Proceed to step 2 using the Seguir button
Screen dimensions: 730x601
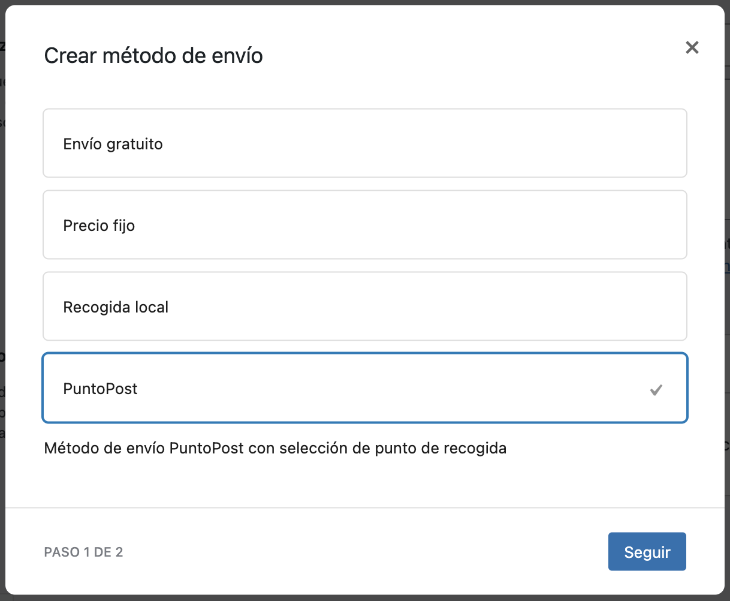coord(647,551)
